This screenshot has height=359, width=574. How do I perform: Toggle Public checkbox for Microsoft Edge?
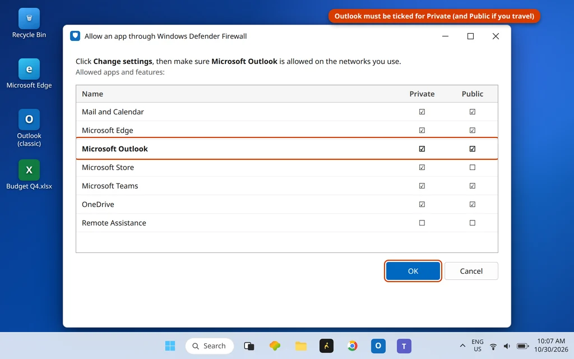[x=472, y=130]
